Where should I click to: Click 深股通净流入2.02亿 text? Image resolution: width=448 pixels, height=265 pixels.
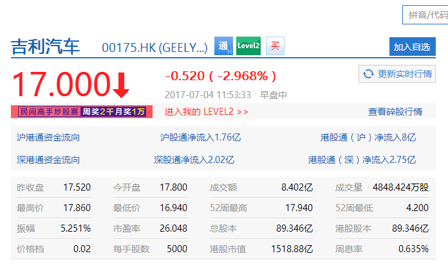194,159
